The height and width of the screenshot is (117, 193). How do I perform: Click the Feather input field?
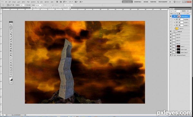coord(22,5)
